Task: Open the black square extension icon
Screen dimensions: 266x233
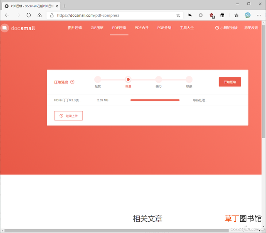Action: tap(222, 15)
